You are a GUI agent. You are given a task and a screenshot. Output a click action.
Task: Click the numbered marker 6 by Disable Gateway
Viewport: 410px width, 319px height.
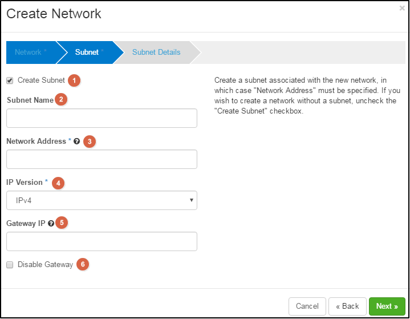click(83, 264)
